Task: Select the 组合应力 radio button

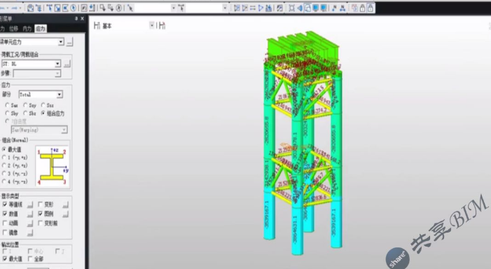Action: [x=43, y=113]
